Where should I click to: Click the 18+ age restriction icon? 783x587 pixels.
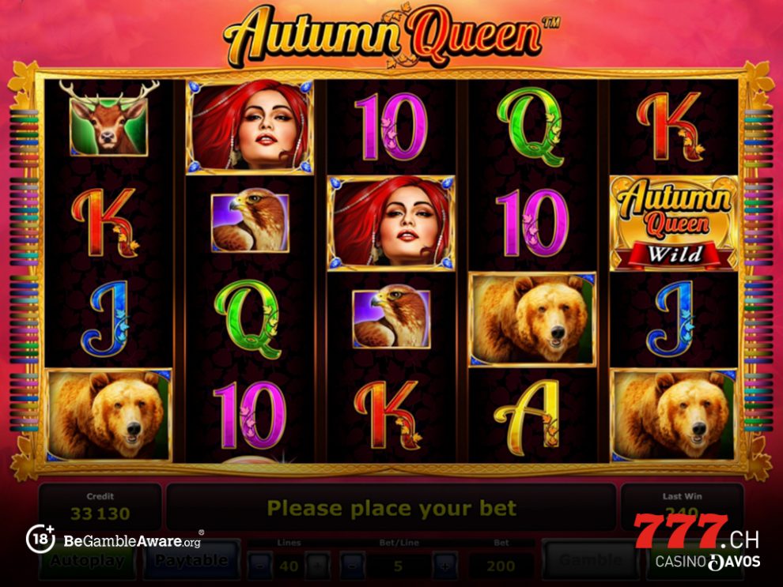[x=40, y=539]
